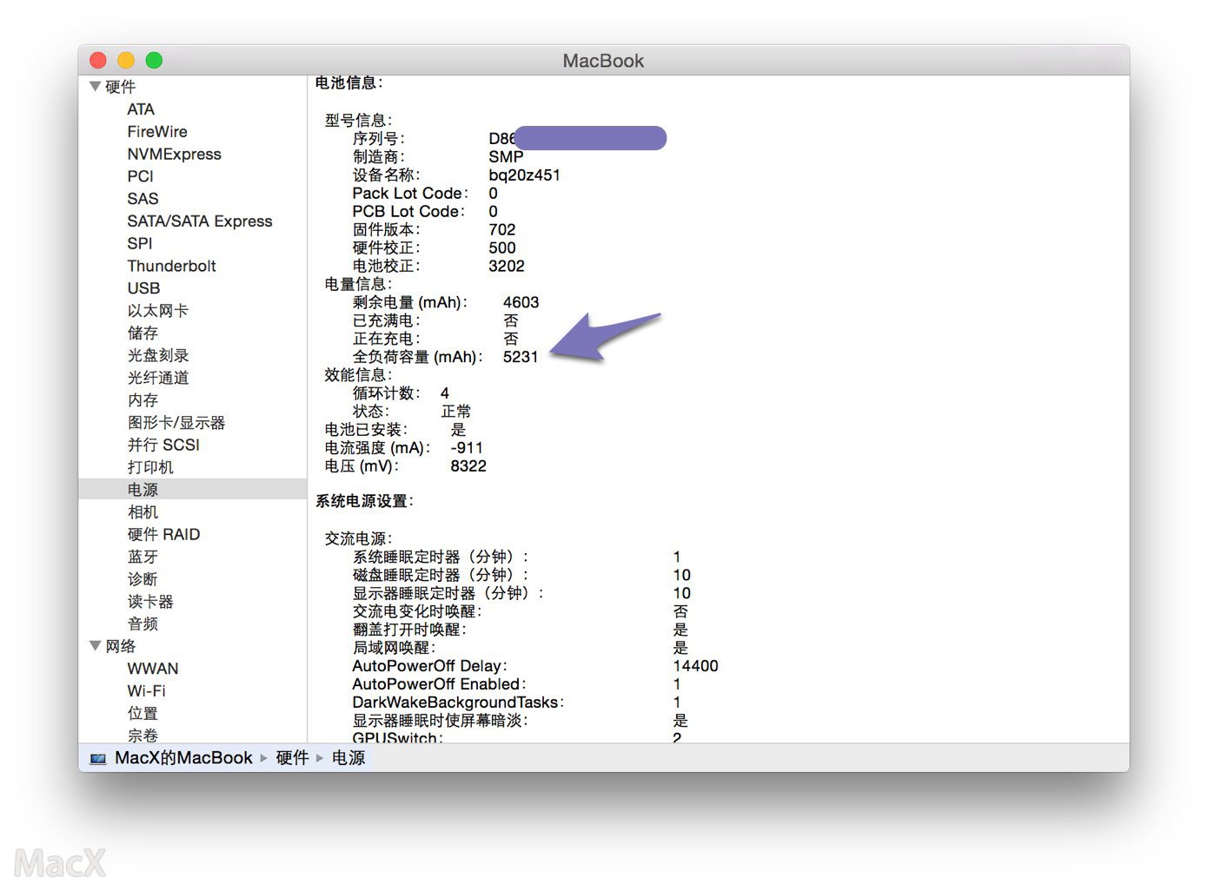Click 硬件 in the bottom path bar
The width and height of the screenshot is (1208, 884).
pyautogui.click(x=292, y=758)
